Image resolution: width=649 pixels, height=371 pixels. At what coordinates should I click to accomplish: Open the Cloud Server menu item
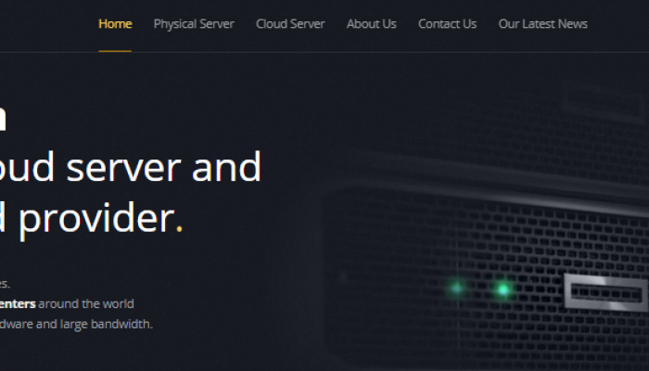pyautogui.click(x=290, y=24)
